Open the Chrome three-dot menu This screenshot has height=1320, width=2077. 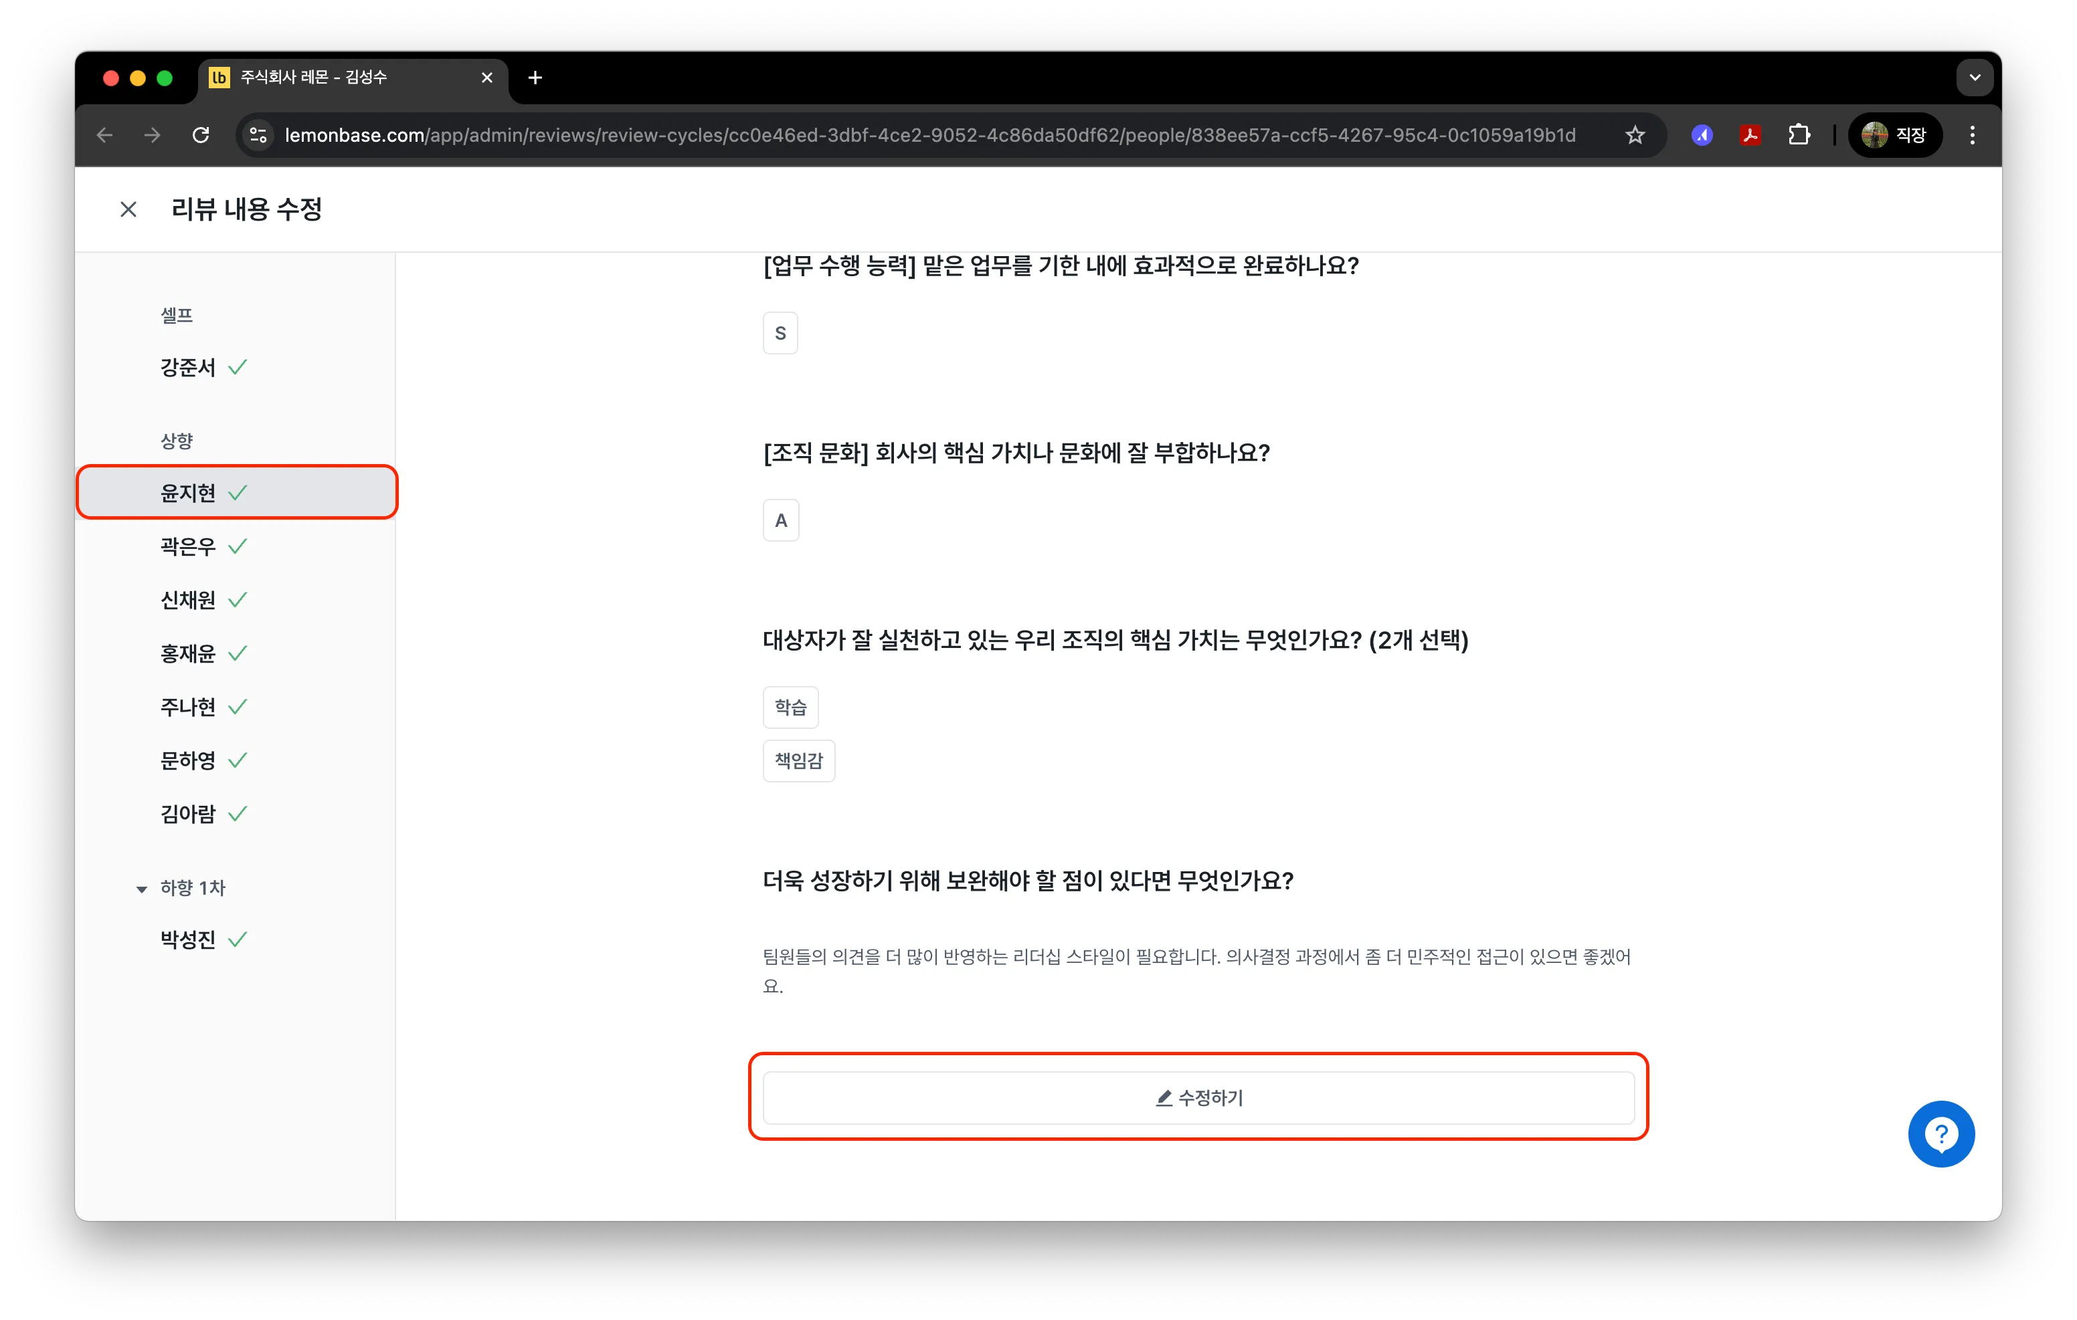click(x=1972, y=135)
